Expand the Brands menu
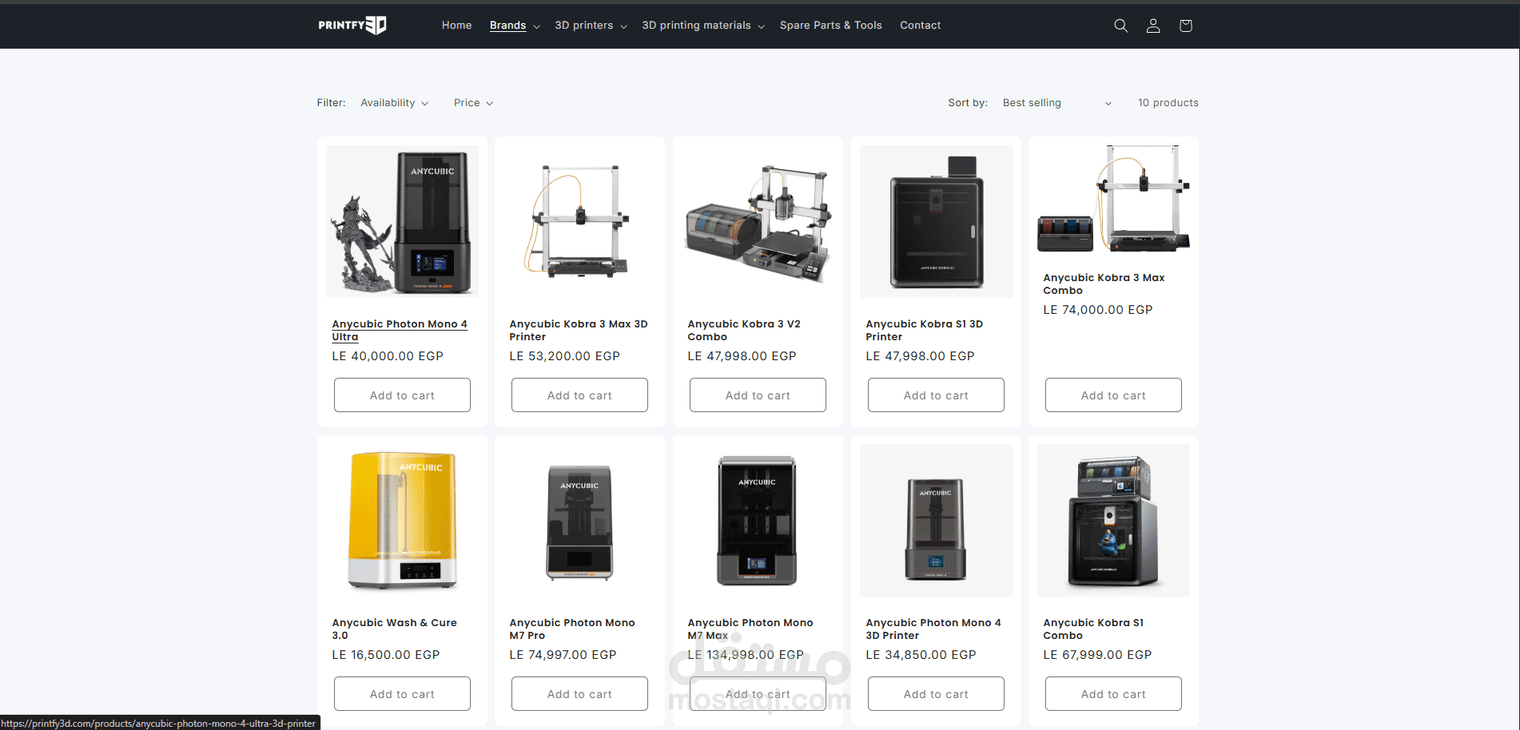This screenshot has width=1520, height=730. pyautogui.click(x=515, y=26)
